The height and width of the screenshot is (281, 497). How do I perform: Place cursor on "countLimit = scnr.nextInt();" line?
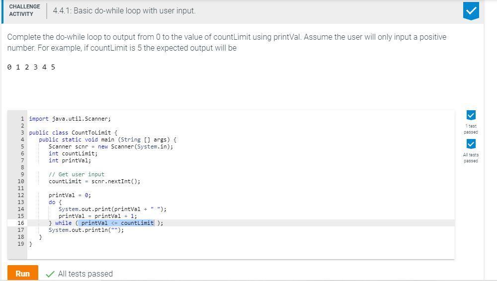pyautogui.click(x=94, y=181)
